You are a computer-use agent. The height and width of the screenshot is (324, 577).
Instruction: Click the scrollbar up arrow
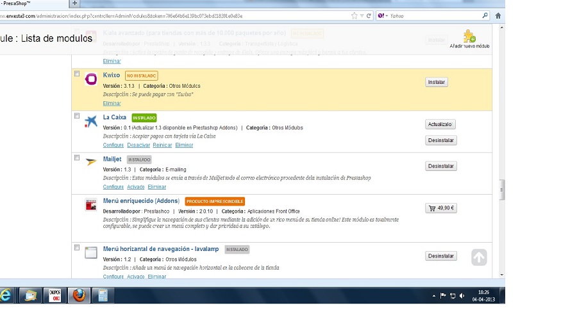(502, 27)
